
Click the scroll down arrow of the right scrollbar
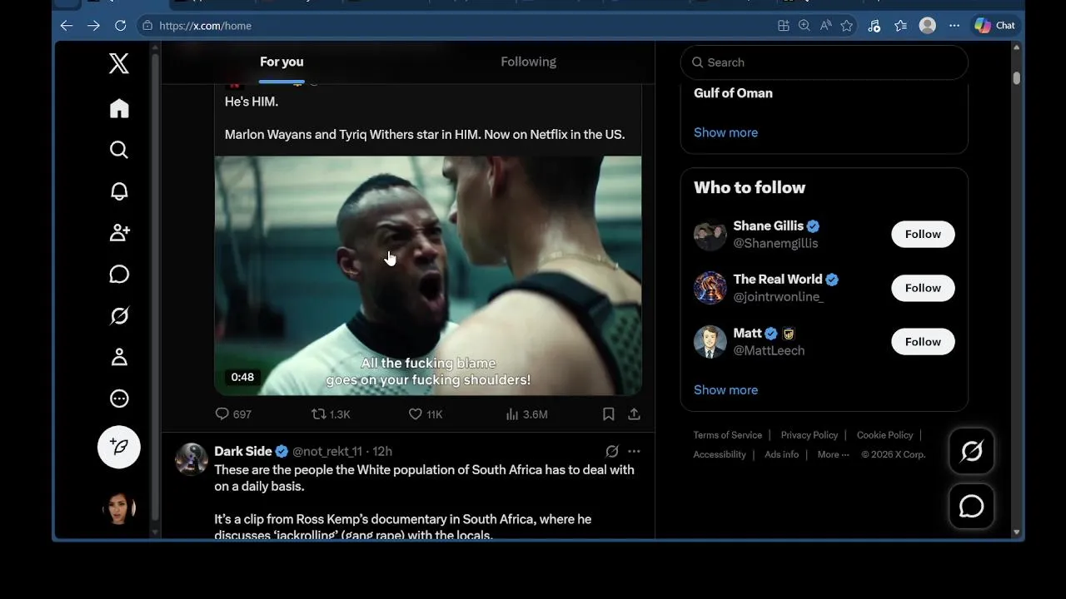[1016, 532]
